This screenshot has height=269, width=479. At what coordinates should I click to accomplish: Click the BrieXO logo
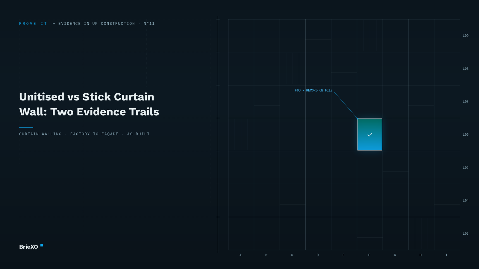coord(31,247)
